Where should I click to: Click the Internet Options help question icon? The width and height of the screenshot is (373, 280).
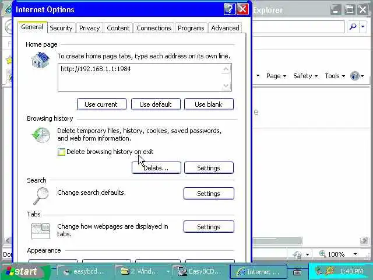coord(230,9)
